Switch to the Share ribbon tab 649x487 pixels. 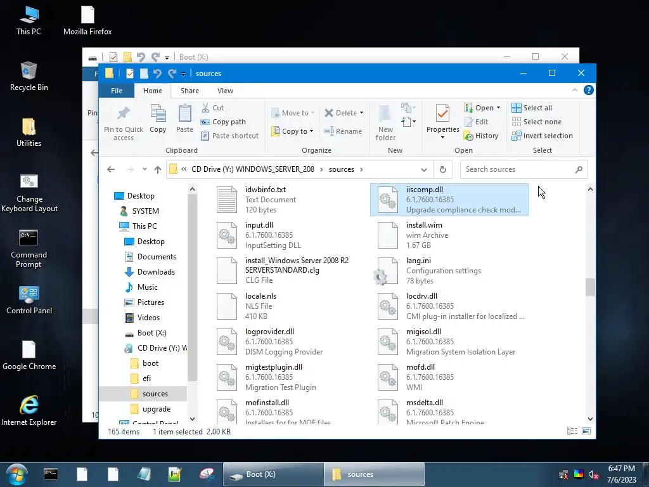(190, 90)
